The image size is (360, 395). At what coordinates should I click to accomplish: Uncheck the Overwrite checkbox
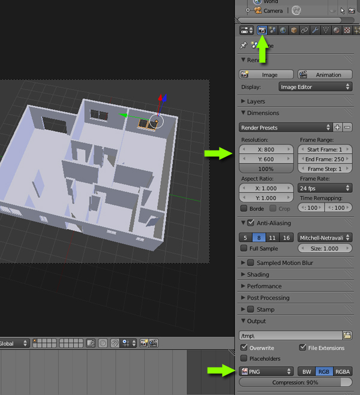tap(244, 348)
